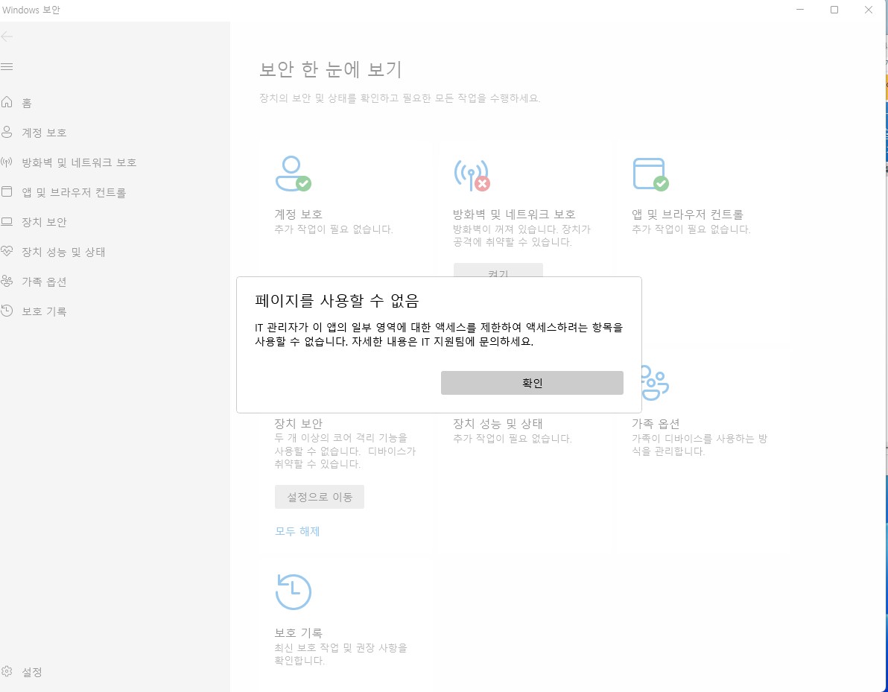Select 앱 및 브라우저 컨트롤 in the sidebar
888x692 pixels.
(x=74, y=192)
